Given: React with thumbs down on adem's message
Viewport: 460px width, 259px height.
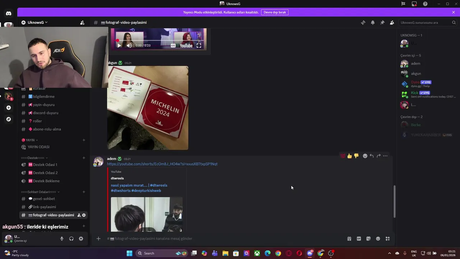Looking at the screenshot, I should coord(356,156).
